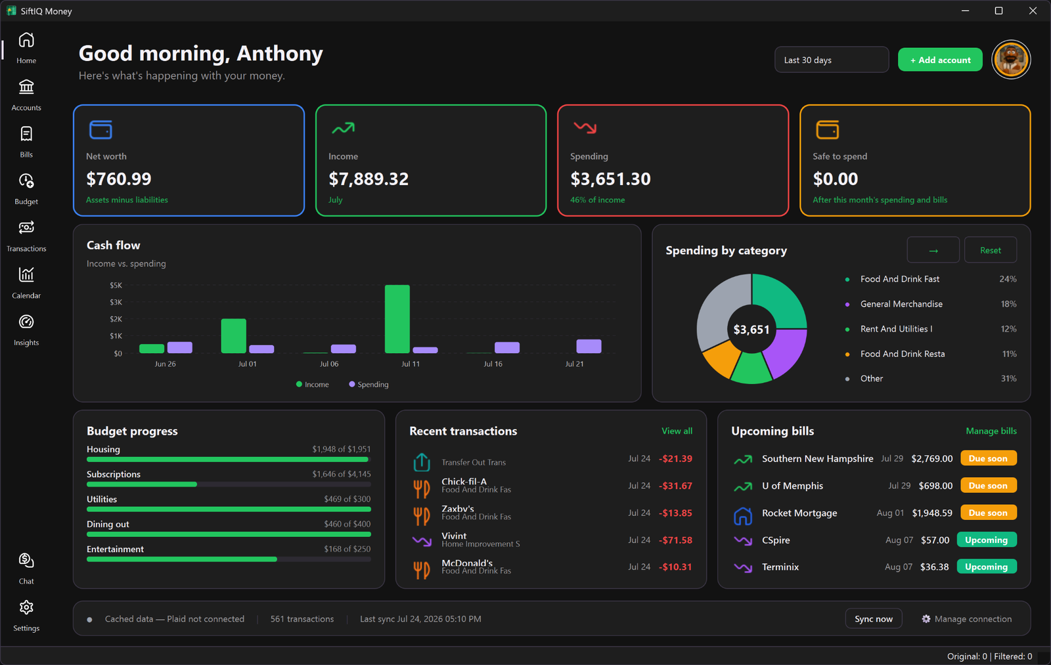Screen dimensions: 1051x665
Task: Click the Sync now button
Action: 874,619
